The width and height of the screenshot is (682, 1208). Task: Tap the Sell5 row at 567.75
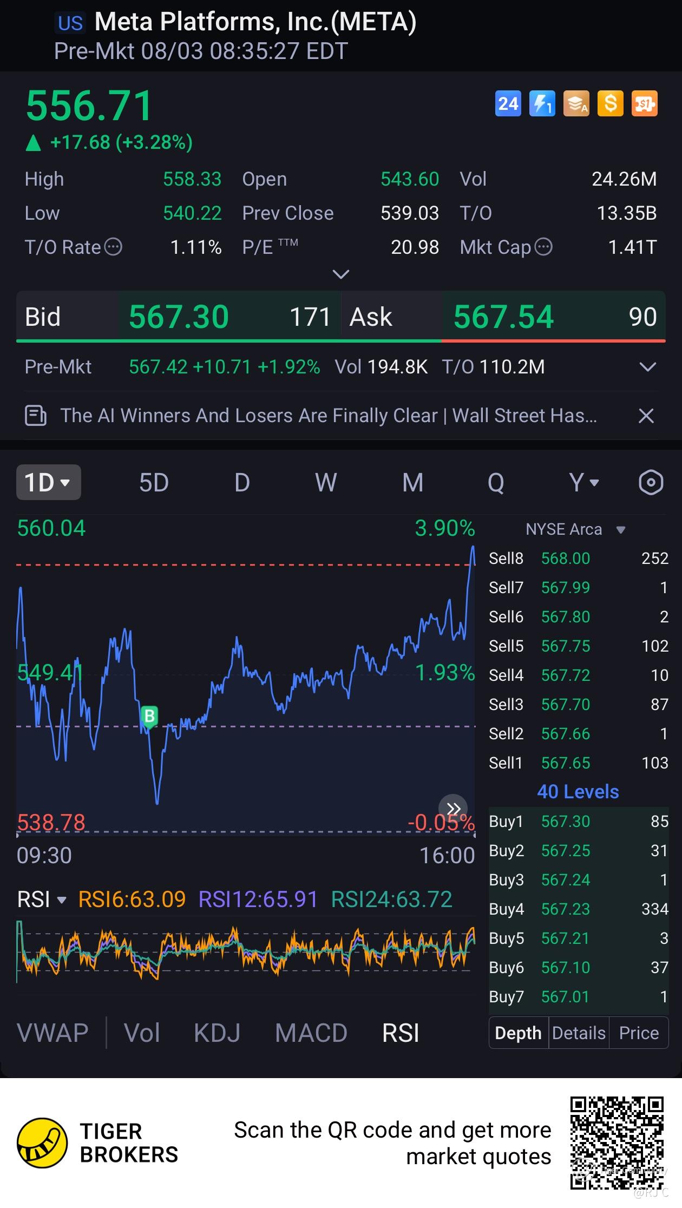pyautogui.click(x=579, y=646)
